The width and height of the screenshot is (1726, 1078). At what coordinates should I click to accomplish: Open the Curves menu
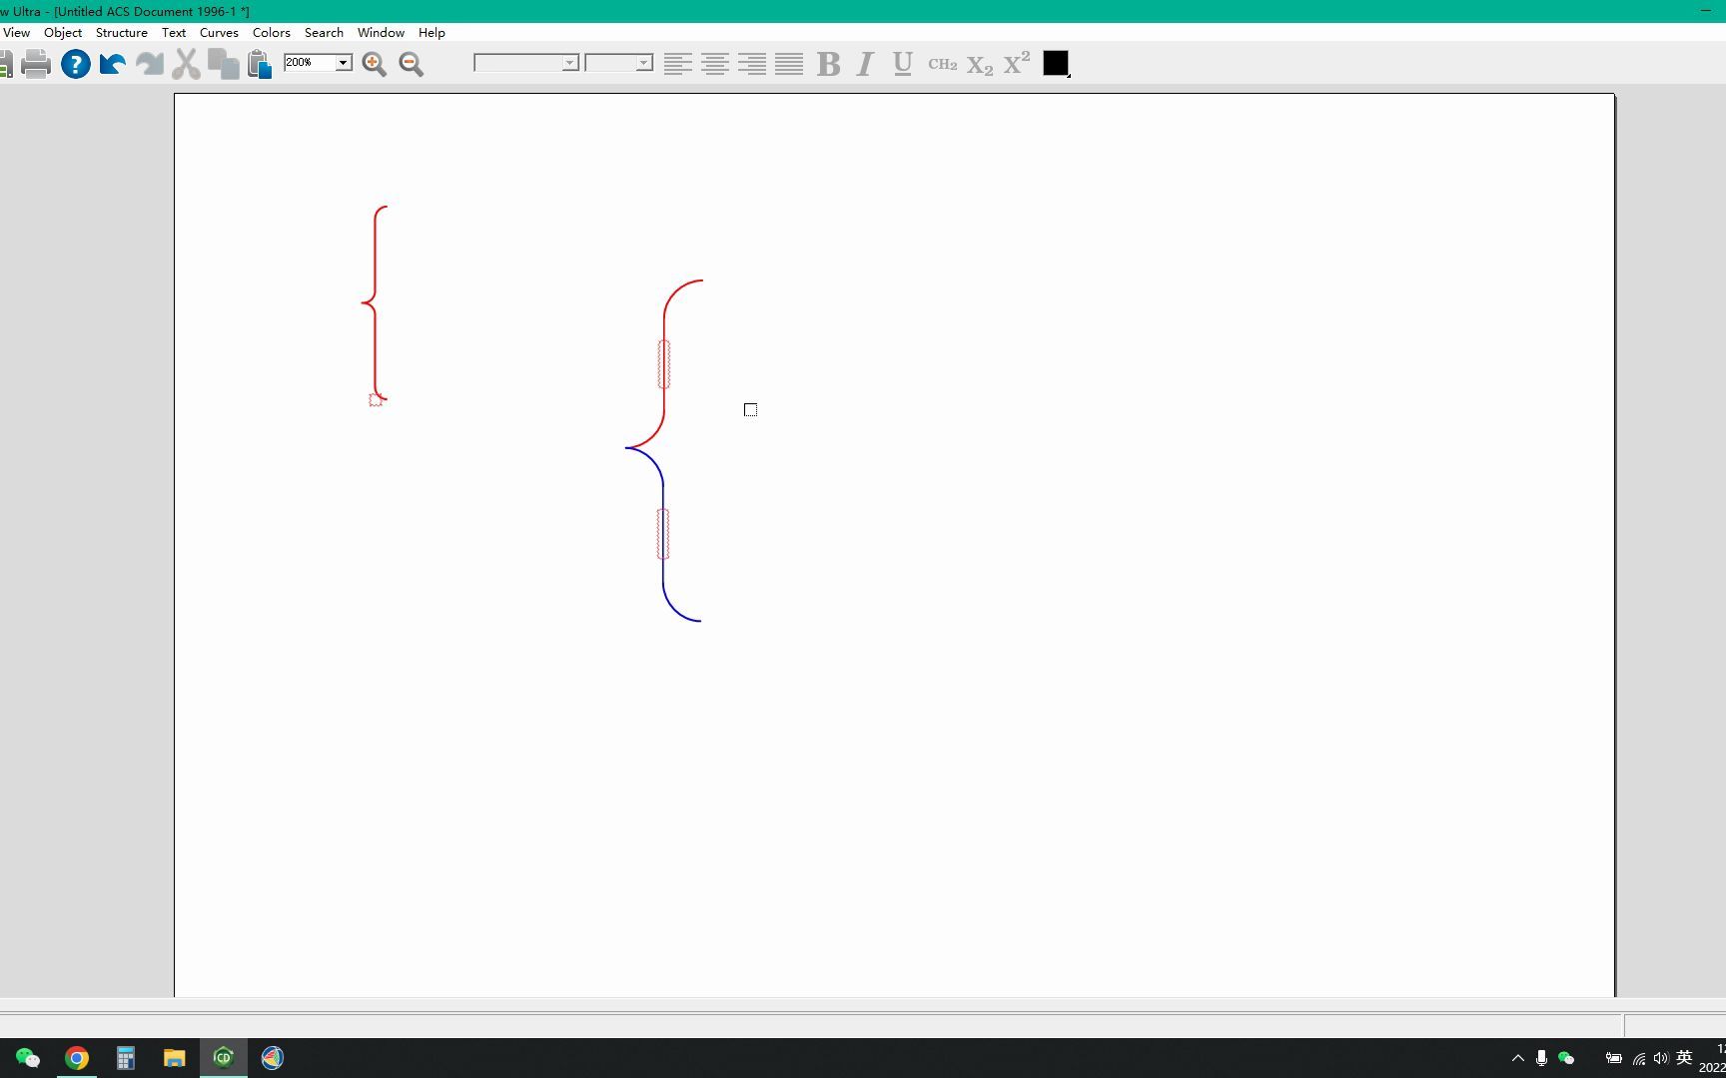[x=219, y=32]
